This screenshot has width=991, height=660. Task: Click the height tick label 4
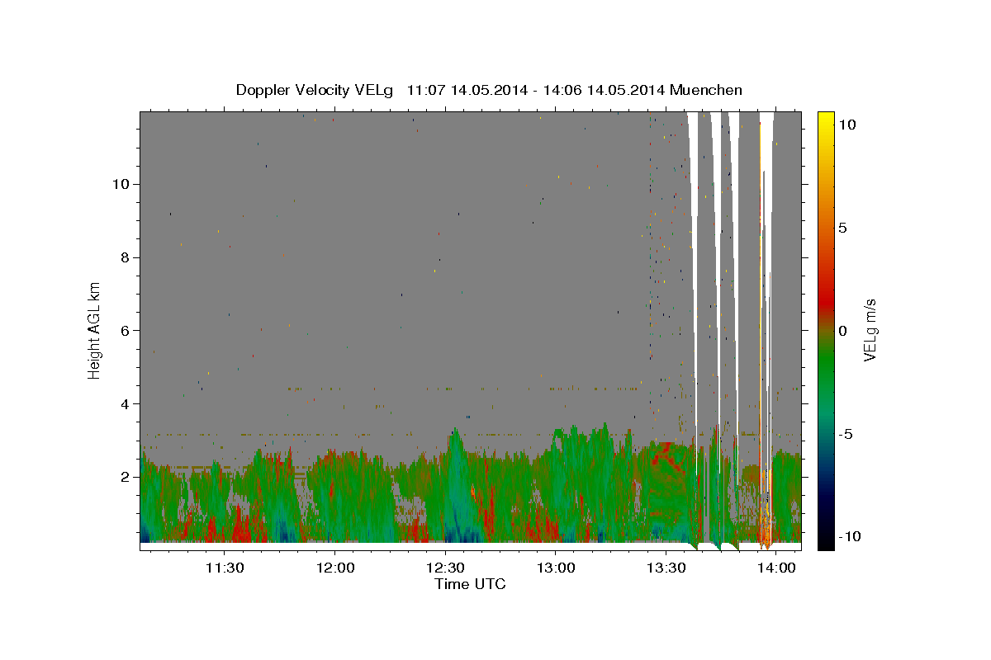[124, 403]
